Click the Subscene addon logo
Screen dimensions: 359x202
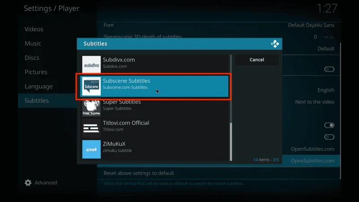point(92,86)
